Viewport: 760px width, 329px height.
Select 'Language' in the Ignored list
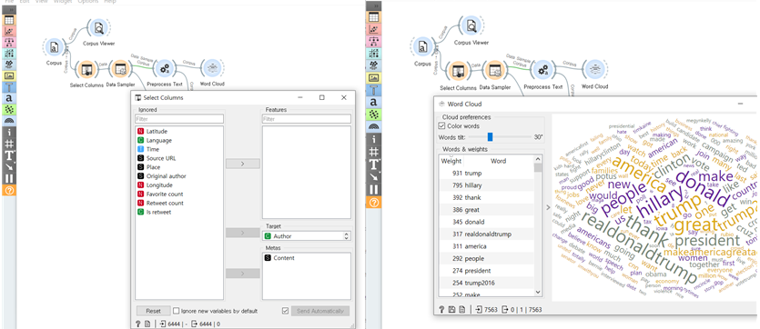point(179,140)
